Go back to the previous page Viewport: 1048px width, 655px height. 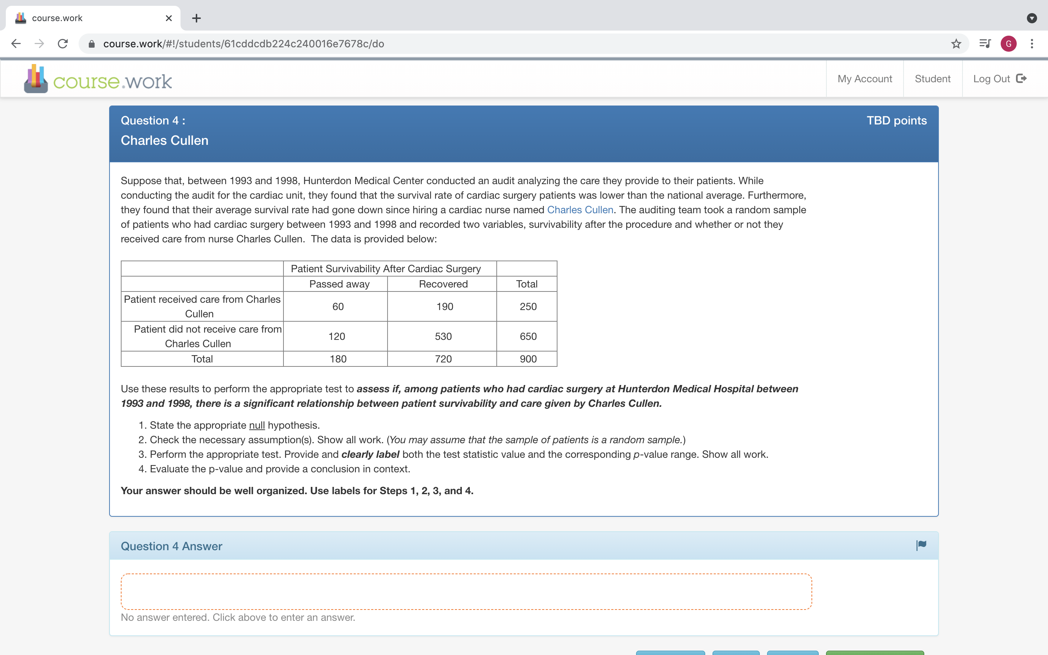pyautogui.click(x=16, y=44)
